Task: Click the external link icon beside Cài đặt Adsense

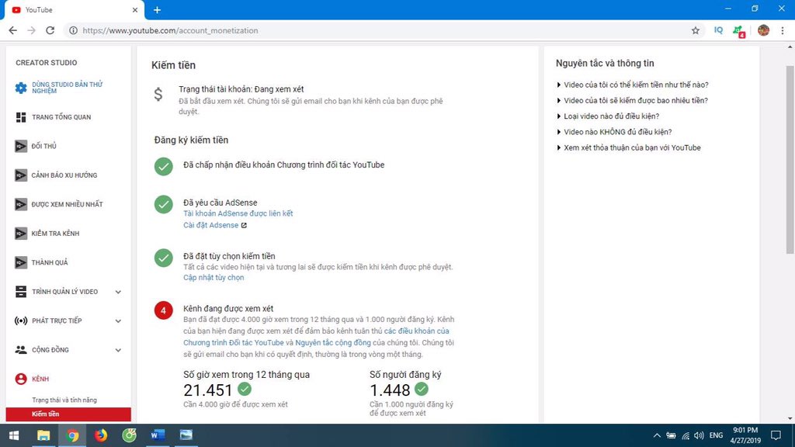Action: [x=244, y=226]
